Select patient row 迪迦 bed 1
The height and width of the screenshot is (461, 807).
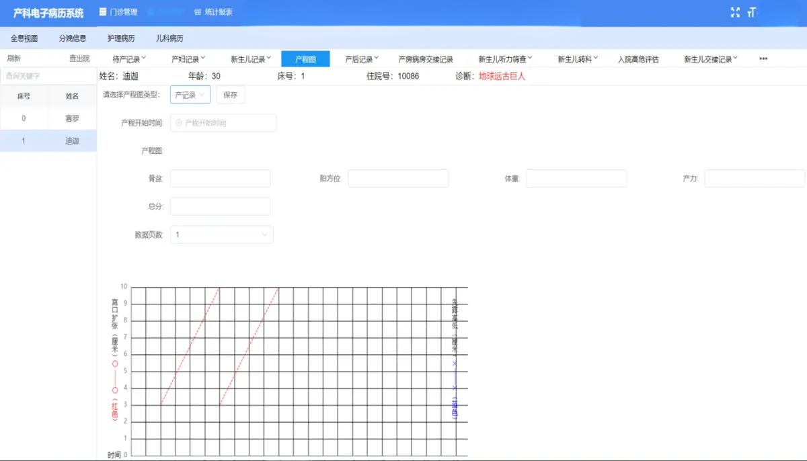(48, 141)
